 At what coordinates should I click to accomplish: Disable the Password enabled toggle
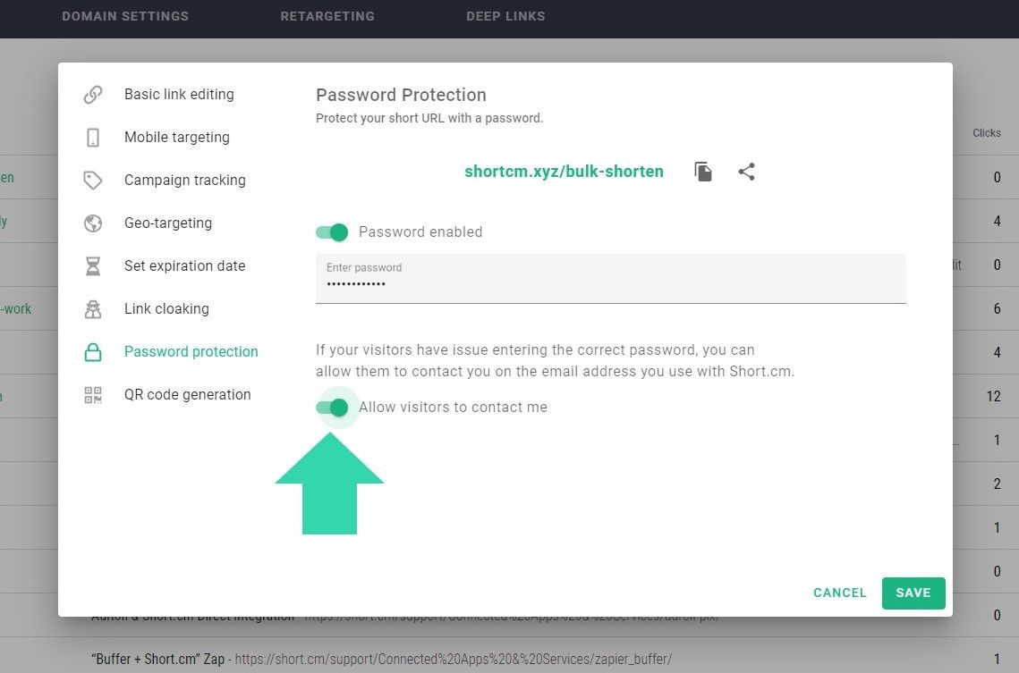[x=332, y=231]
